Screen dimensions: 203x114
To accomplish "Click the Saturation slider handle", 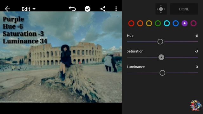I will [x=161, y=57].
